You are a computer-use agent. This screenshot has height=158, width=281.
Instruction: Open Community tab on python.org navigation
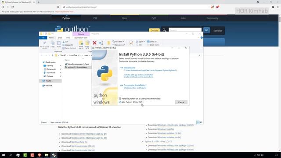[213, 18]
